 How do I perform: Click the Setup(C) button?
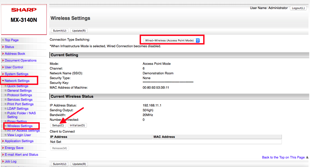58,125
